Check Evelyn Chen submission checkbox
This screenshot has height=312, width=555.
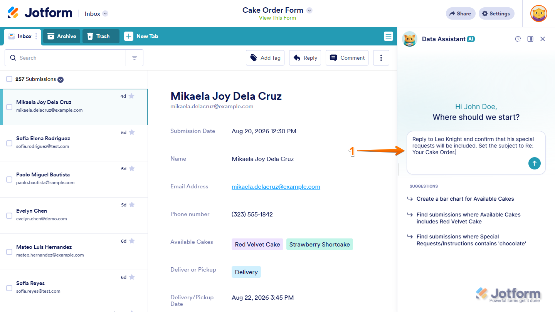[x=9, y=216]
